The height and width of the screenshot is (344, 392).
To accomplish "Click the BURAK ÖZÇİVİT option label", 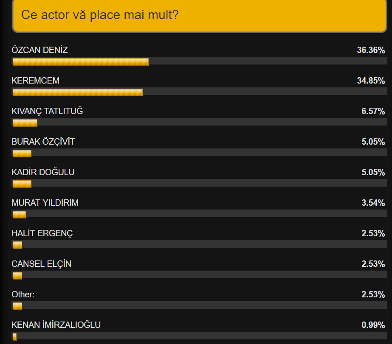I will pos(43,142).
